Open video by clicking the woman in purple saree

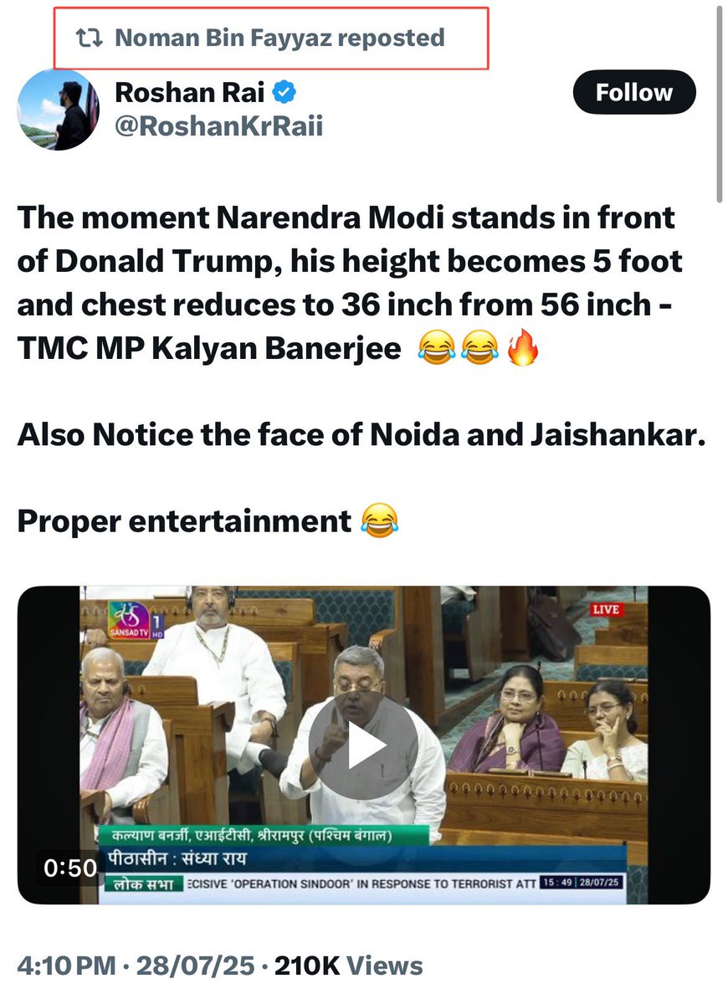click(x=519, y=720)
